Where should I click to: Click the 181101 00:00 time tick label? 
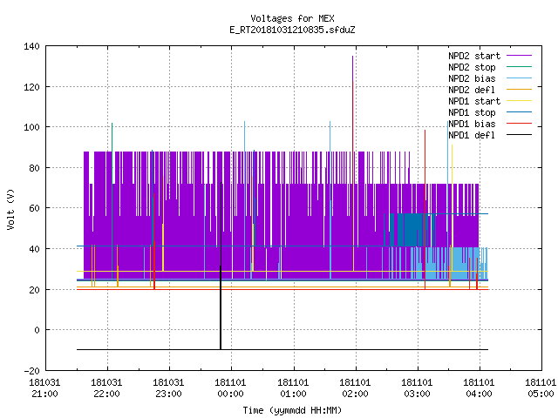(230, 388)
